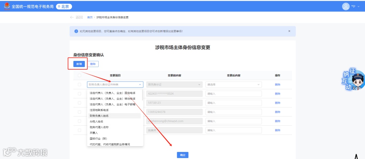Click the 变更前内容 column header

click(174, 75)
